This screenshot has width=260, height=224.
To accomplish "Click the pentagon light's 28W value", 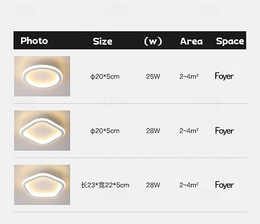I will [153, 185].
